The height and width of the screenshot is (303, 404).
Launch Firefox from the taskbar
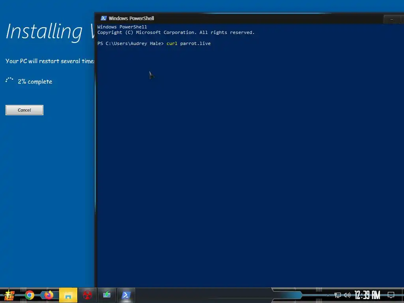pyautogui.click(x=49, y=295)
